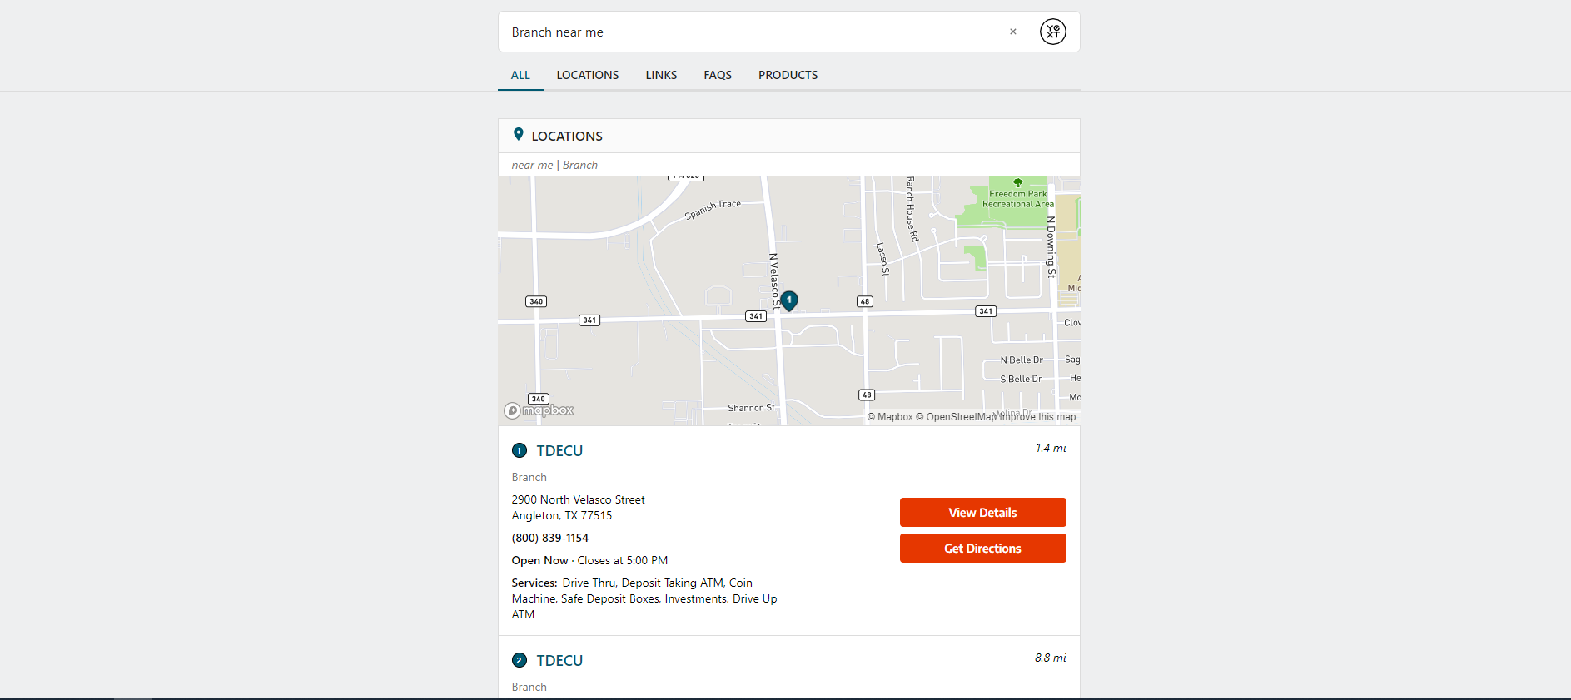Click the 8.8 mi distance label
The image size is (1571, 700).
tap(1051, 658)
